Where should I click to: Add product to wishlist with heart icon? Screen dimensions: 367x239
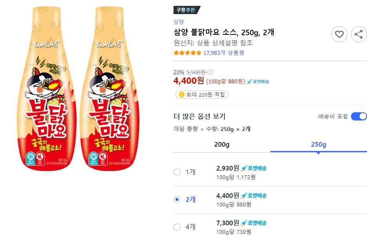coord(339,34)
